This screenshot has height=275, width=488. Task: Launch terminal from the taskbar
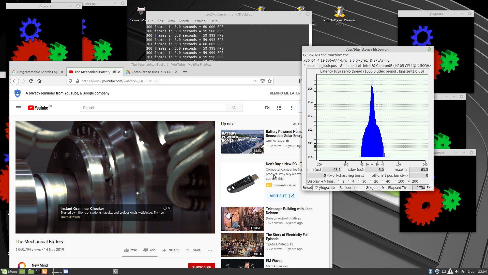click(x=38, y=271)
